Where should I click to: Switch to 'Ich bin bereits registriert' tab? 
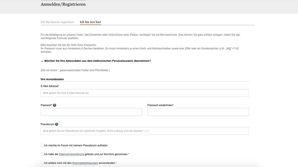[x=57, y=22]
